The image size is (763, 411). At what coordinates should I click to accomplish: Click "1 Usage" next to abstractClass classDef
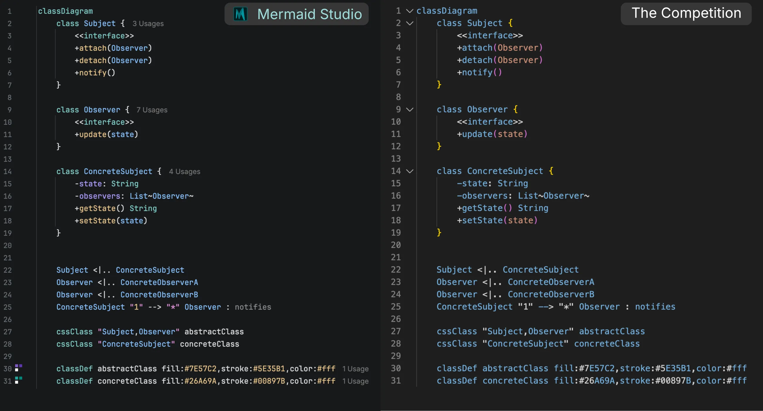(x=355, y=369)
